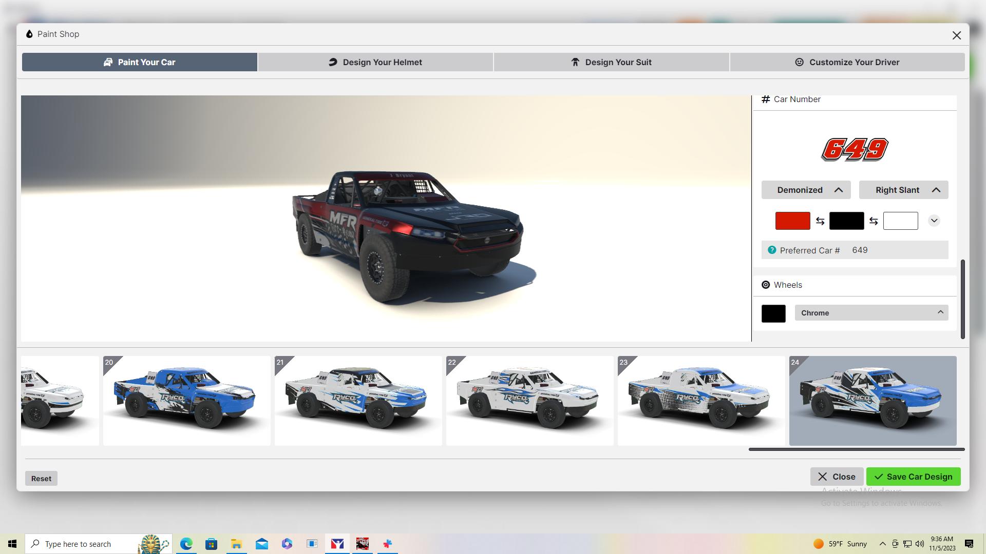Image resolution: width=986 pixels, height=554 pixels.
Task: Reset the current paint design
Action: pyautogui.click(x=41, y=478)
